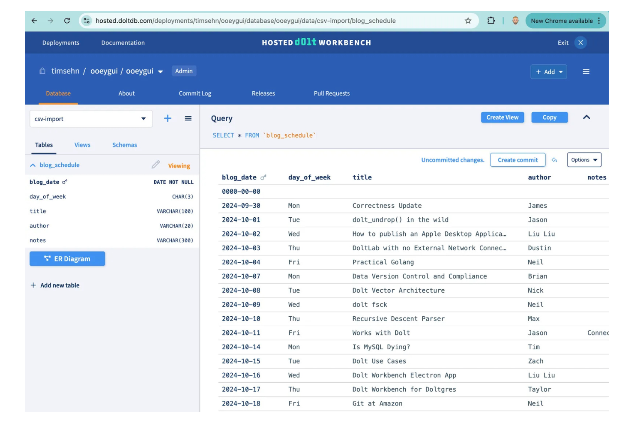
Task: Switch to the Schemas tab
Action: coord(124,145)
